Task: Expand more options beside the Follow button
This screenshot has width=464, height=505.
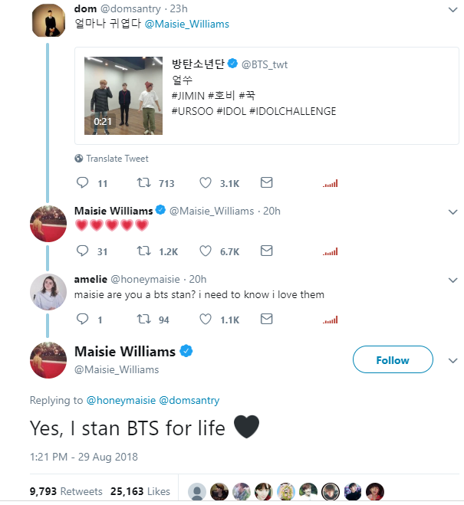Action: tap(449, 360)
